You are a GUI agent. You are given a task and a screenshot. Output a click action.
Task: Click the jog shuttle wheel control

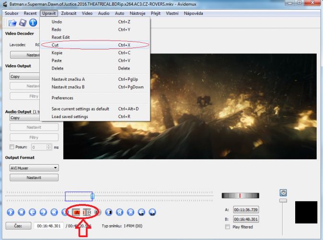click(x=241, y=195)
